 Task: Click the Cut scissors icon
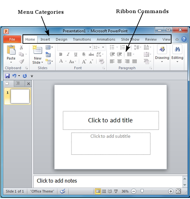[21, 47]
